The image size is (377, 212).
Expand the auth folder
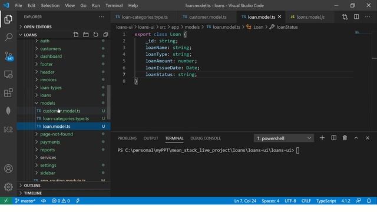[45, 41]
